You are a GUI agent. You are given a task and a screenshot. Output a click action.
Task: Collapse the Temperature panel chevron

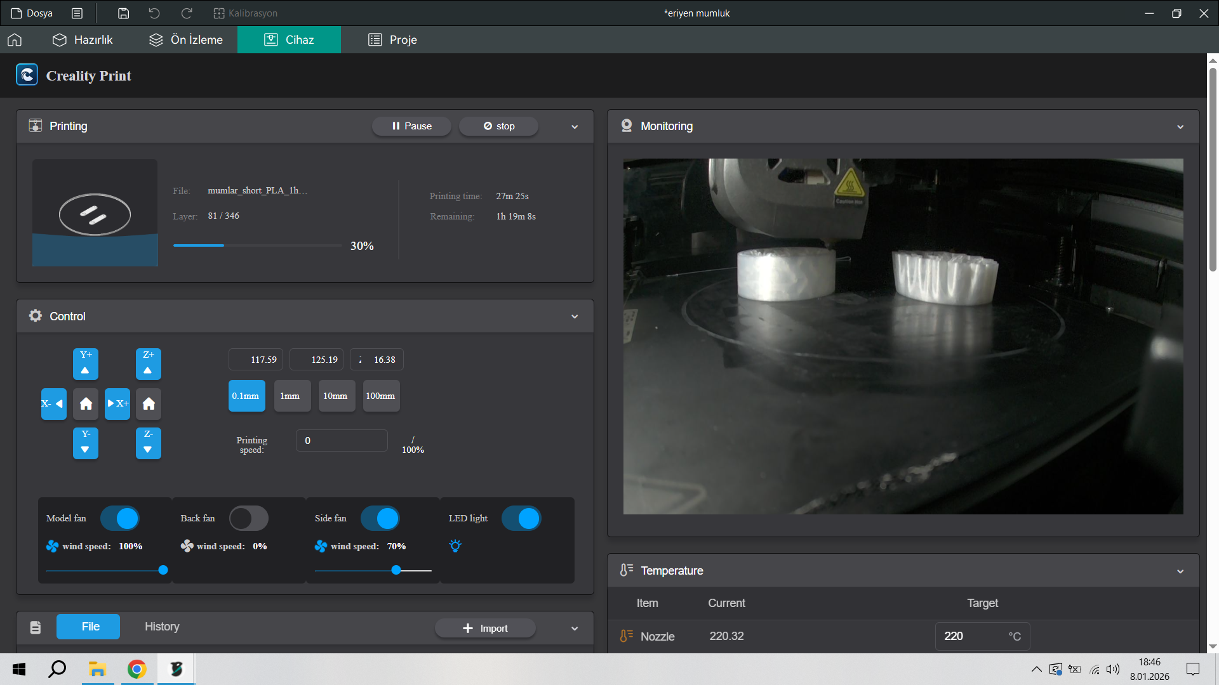[1180, 571]
